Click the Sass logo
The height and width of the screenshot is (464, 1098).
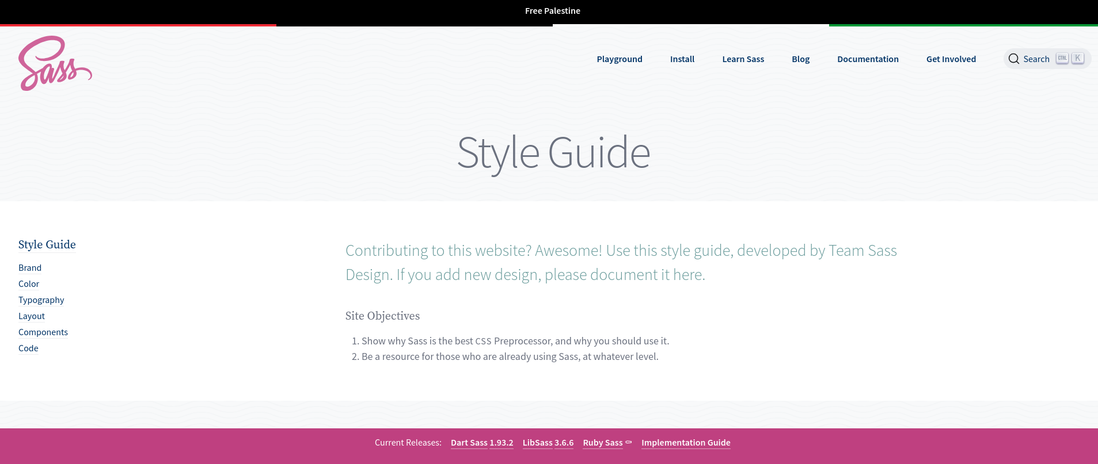[x=55, y=63]
